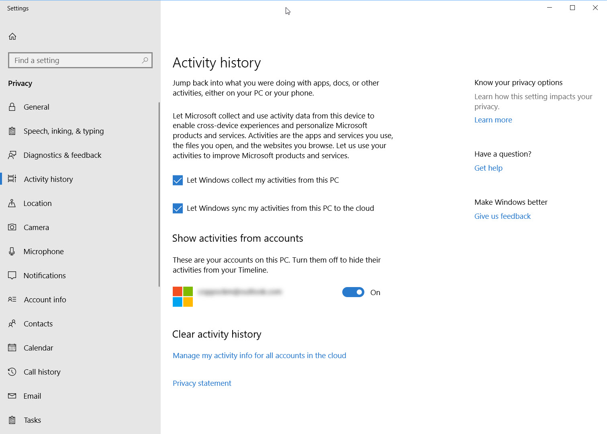Go to Settings home via house icon
Image resolution: width=607 pixels, height=434 pixels.
(x=12, y=37)
